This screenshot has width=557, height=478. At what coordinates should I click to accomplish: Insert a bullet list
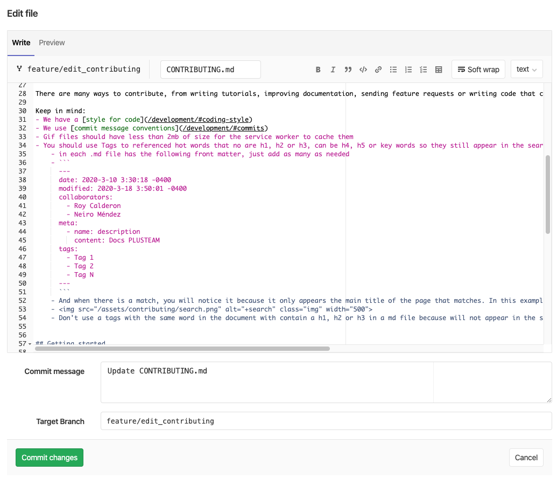point(393,70)
